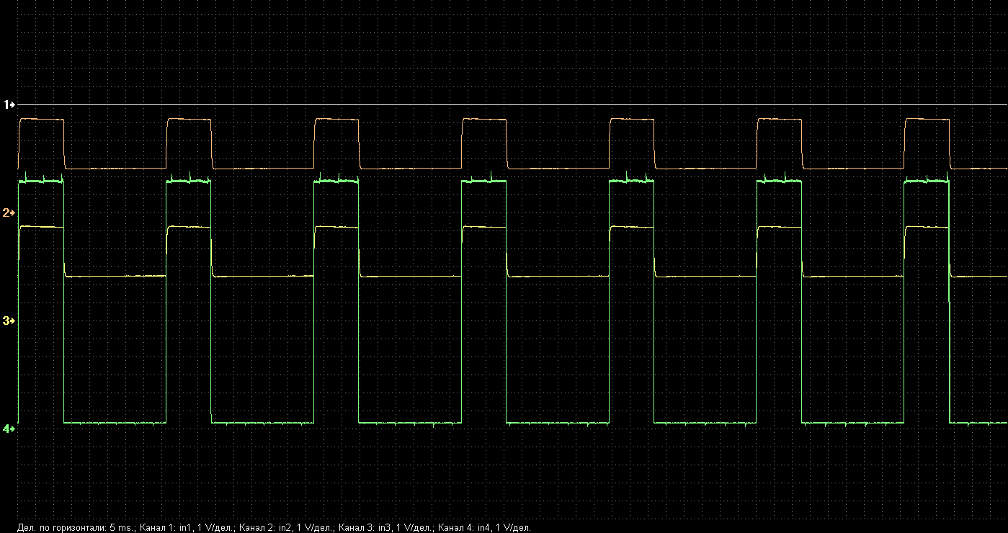Click the top of the last orange pulse

point(927,119)
